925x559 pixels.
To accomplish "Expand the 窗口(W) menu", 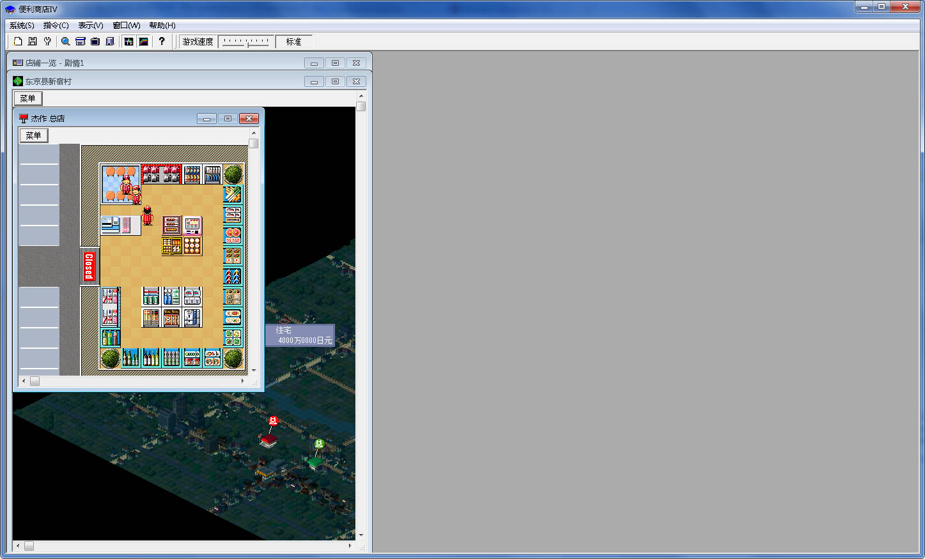I will point(126,26).
